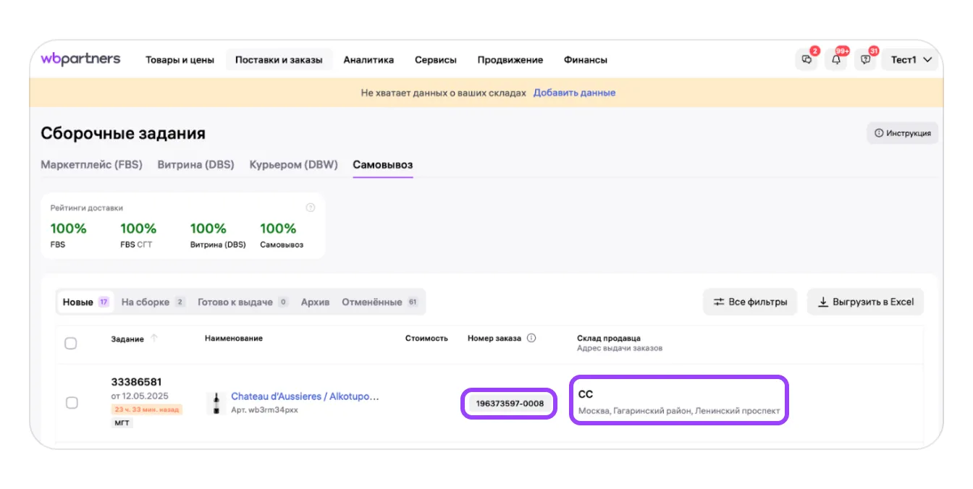
Task: Expand the Тест1 account dropdown
Action: tap(910, 60)
